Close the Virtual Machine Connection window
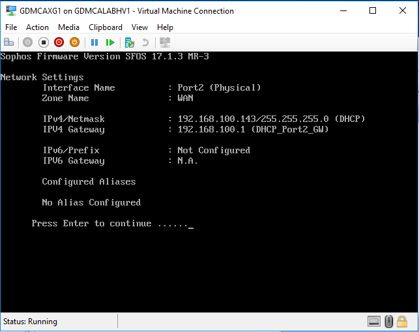This screenshot has height=332, width=419. (403, 10)
